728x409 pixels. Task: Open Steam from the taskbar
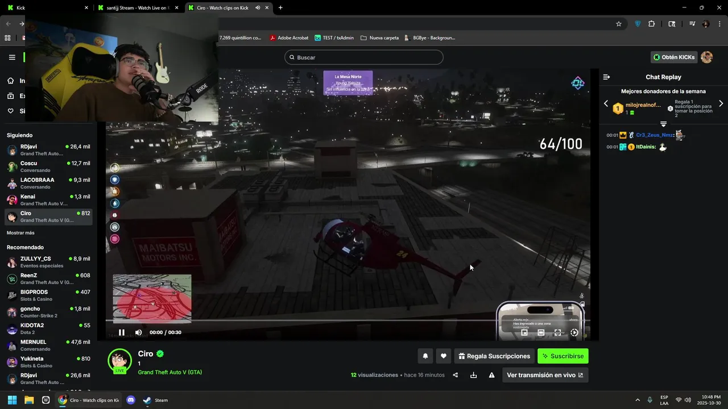pyautogui.click(x=155, y=400)
